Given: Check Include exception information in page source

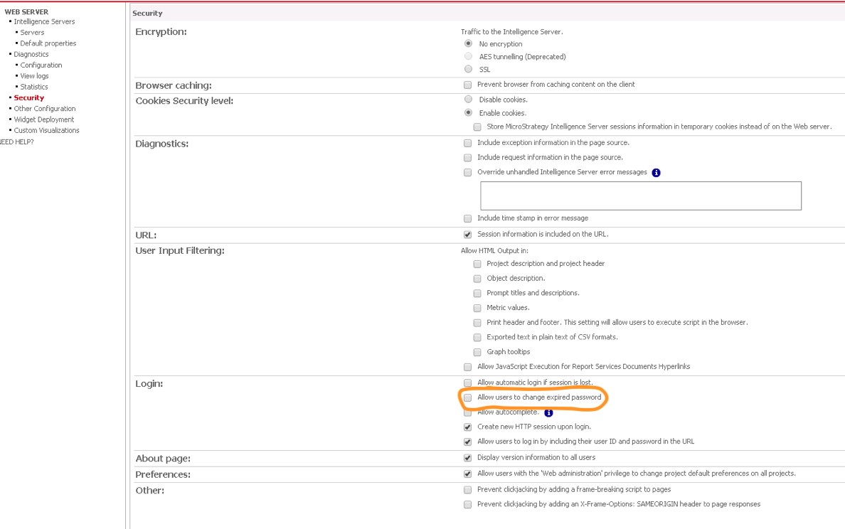Looking at the screenshot, I should coord(467,142).
